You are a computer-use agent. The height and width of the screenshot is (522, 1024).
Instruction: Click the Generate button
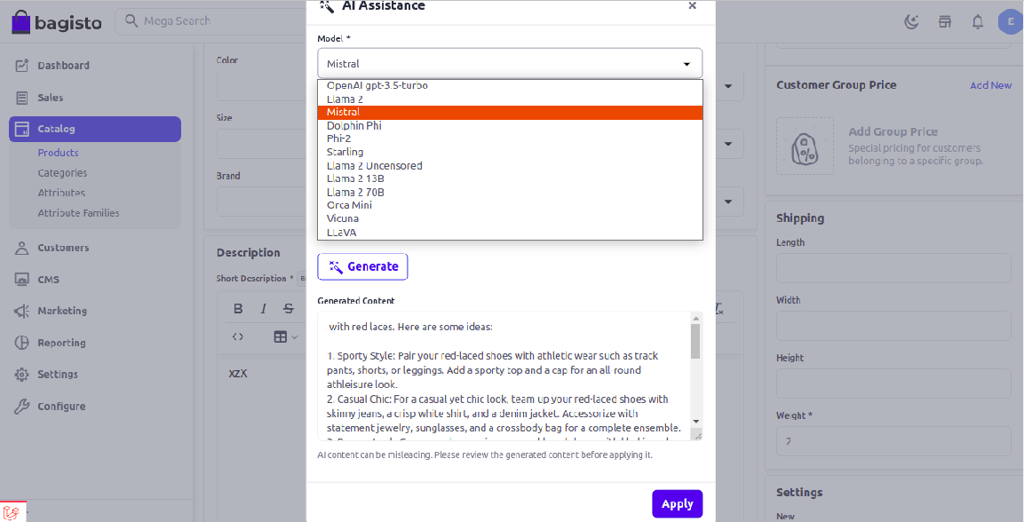pyautogui.click(x=362, y=266)
